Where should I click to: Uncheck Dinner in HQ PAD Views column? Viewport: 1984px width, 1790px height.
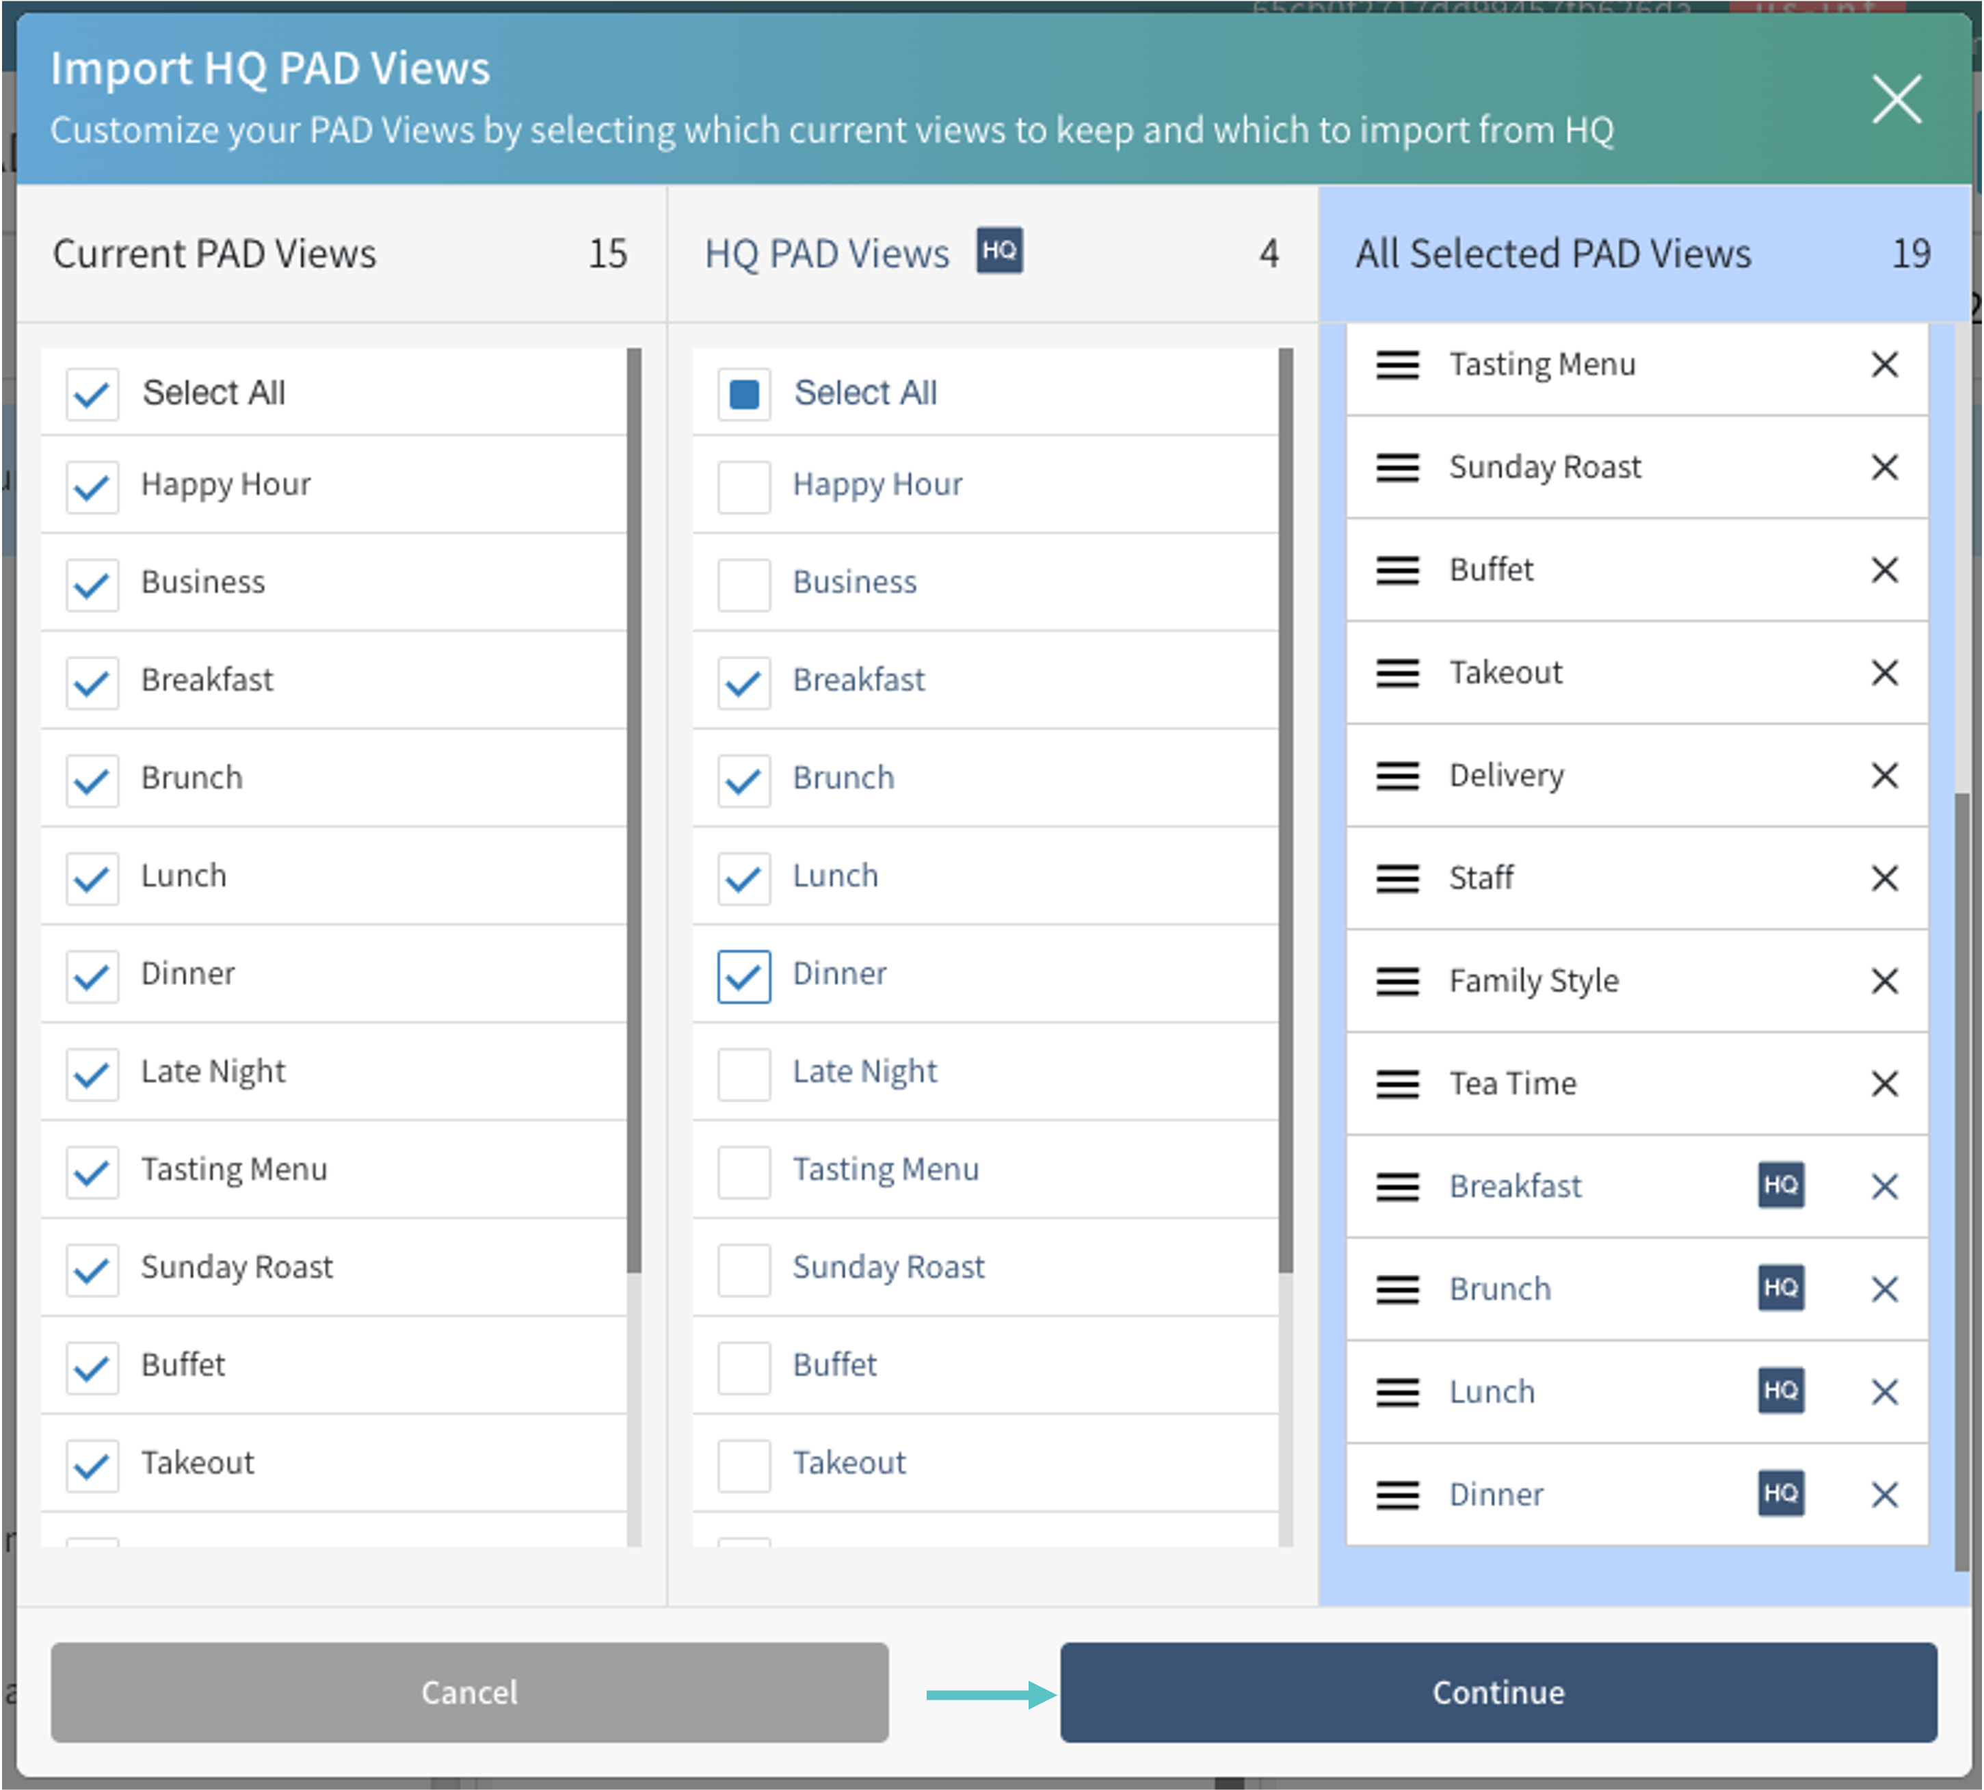click(744, 975)
